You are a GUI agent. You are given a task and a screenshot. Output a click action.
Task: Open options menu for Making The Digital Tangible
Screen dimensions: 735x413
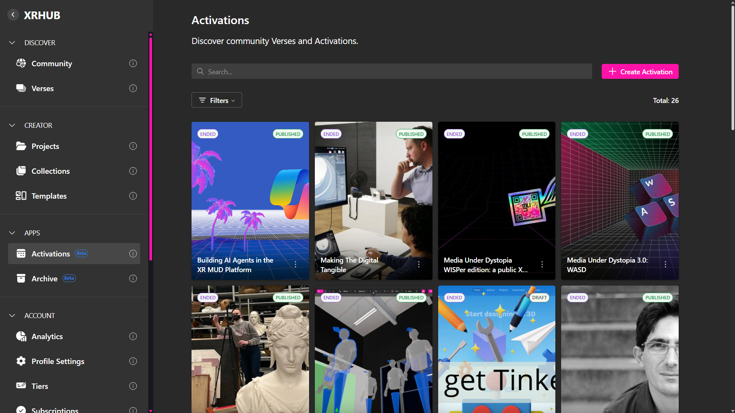pyautogui.click(x=419, y=264)
